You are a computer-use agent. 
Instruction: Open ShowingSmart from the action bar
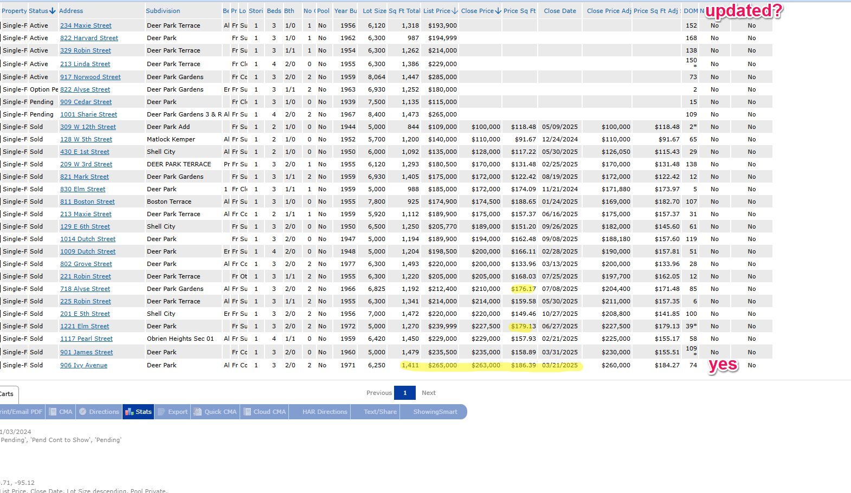tap(435, 412)
